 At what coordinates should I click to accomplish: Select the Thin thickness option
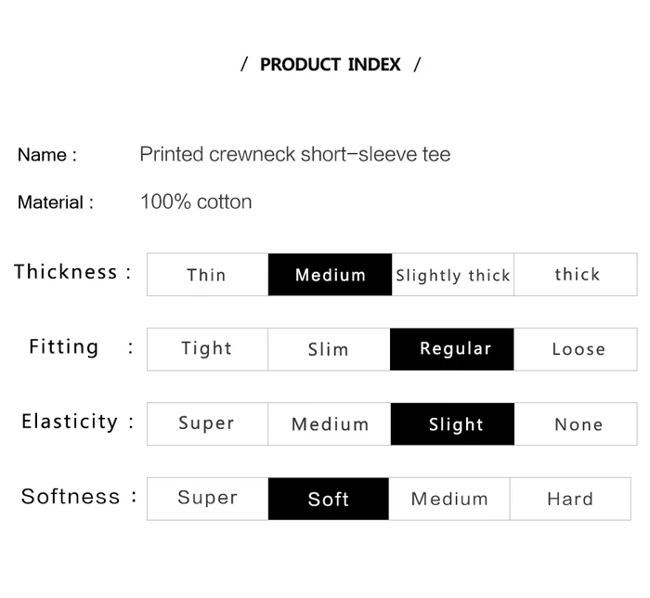[207, 275]
